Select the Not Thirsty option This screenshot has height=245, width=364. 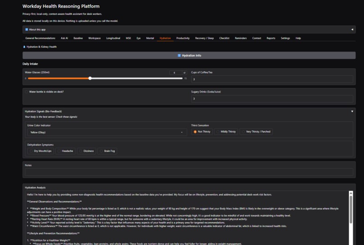coord(202,132)
